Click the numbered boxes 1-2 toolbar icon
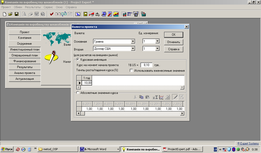261x153 pixels. click(x=136, y=14)
